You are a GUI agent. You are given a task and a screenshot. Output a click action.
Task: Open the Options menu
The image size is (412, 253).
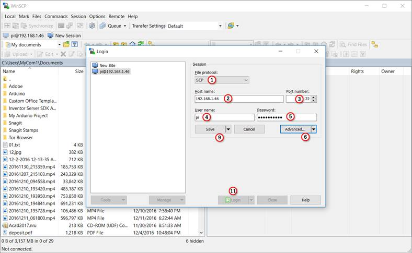point(97,16)
